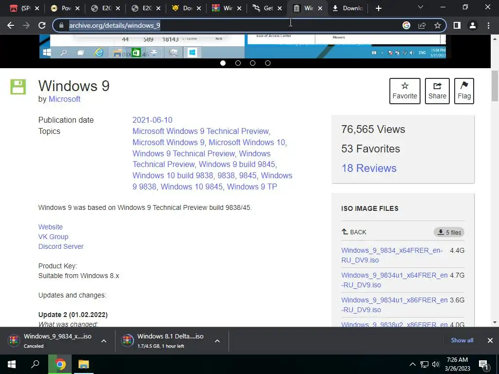
Task: Click the address bar URL field
Action: 229,25
